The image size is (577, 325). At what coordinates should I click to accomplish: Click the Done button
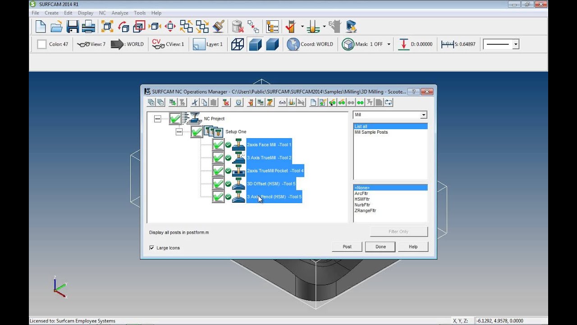(x=380, y=246)
